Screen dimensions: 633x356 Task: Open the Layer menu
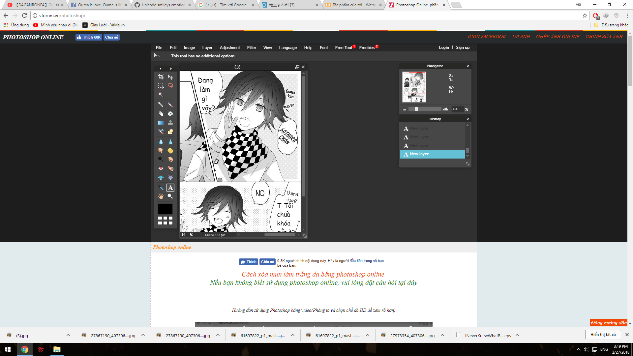click(207, 48)
